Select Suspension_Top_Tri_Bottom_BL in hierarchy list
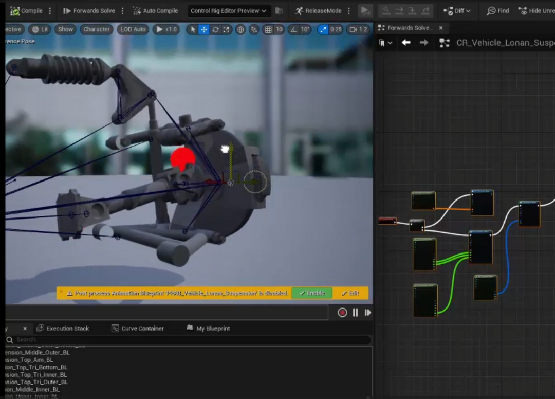The height and width of the screenshot is (399, 555). (x=36, y=368)
